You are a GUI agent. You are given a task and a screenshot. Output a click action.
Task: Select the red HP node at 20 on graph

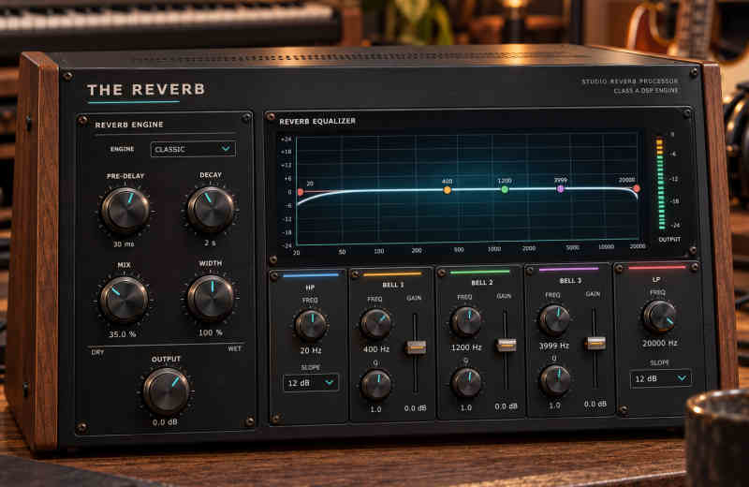click(x=300, y=192)
